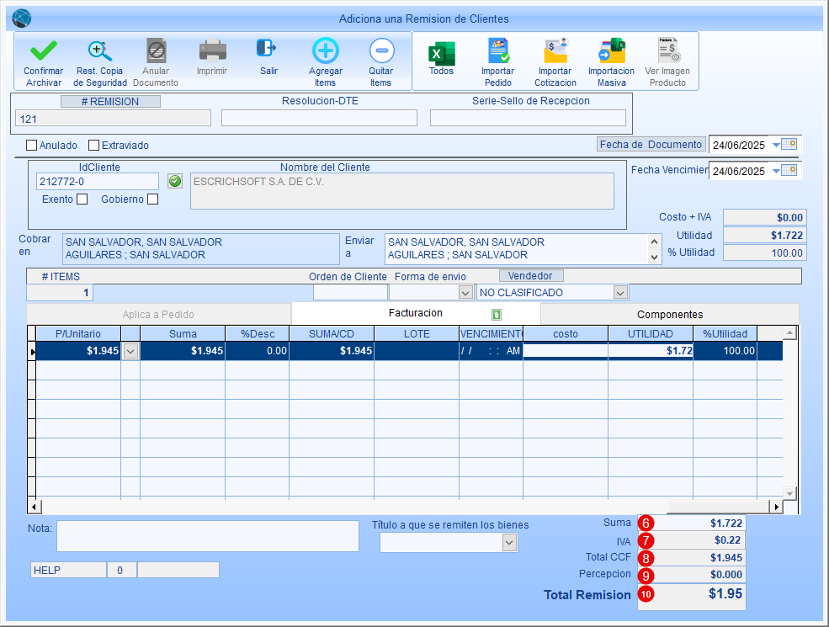Expand the Vendedor NO CLASIFICADO dropdown
Screen dimensions: 829x627
pos(620,293)
